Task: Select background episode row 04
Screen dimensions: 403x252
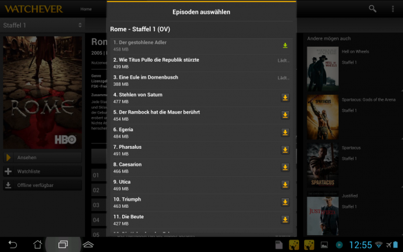Action: 99,220
